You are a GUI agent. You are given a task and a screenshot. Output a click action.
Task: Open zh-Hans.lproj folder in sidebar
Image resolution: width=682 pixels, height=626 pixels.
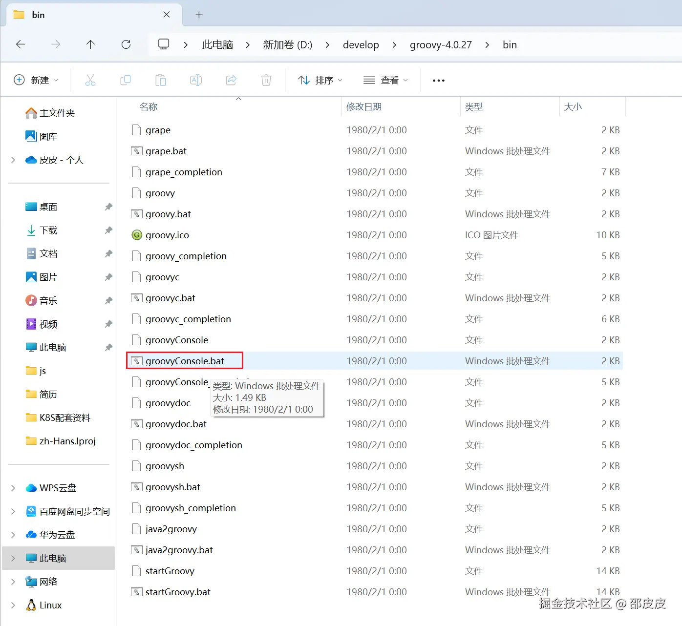coord(61,441)
